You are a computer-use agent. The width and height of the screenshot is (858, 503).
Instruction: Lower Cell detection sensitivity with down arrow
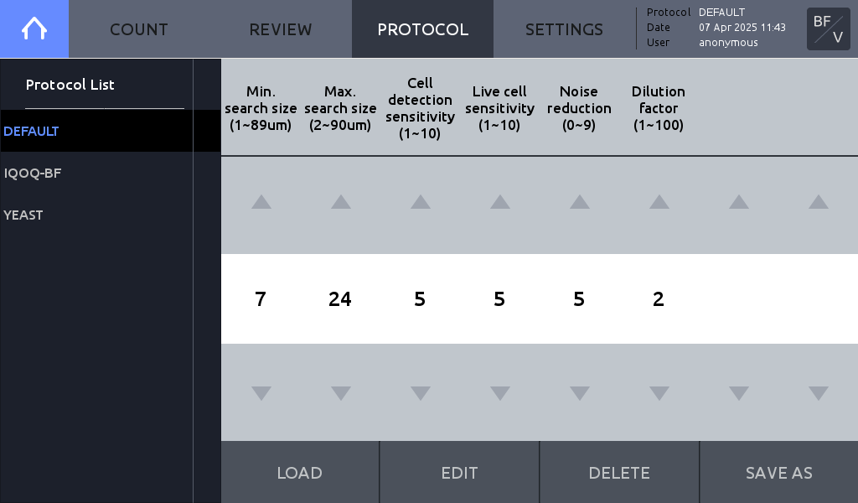click(x=421, y=393)
